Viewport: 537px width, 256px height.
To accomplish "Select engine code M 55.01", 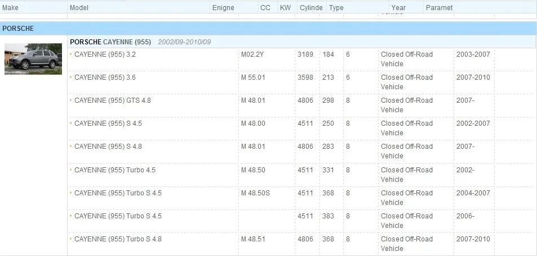I will click(x=253, y=77).
